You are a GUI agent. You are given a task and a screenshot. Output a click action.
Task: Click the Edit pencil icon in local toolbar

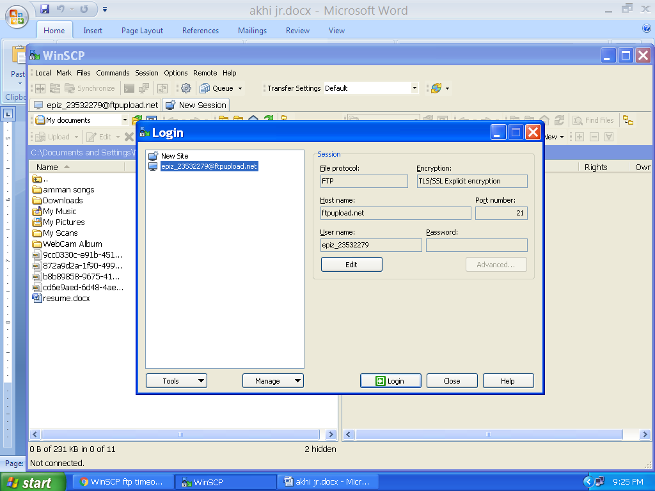tap(91, 137)
